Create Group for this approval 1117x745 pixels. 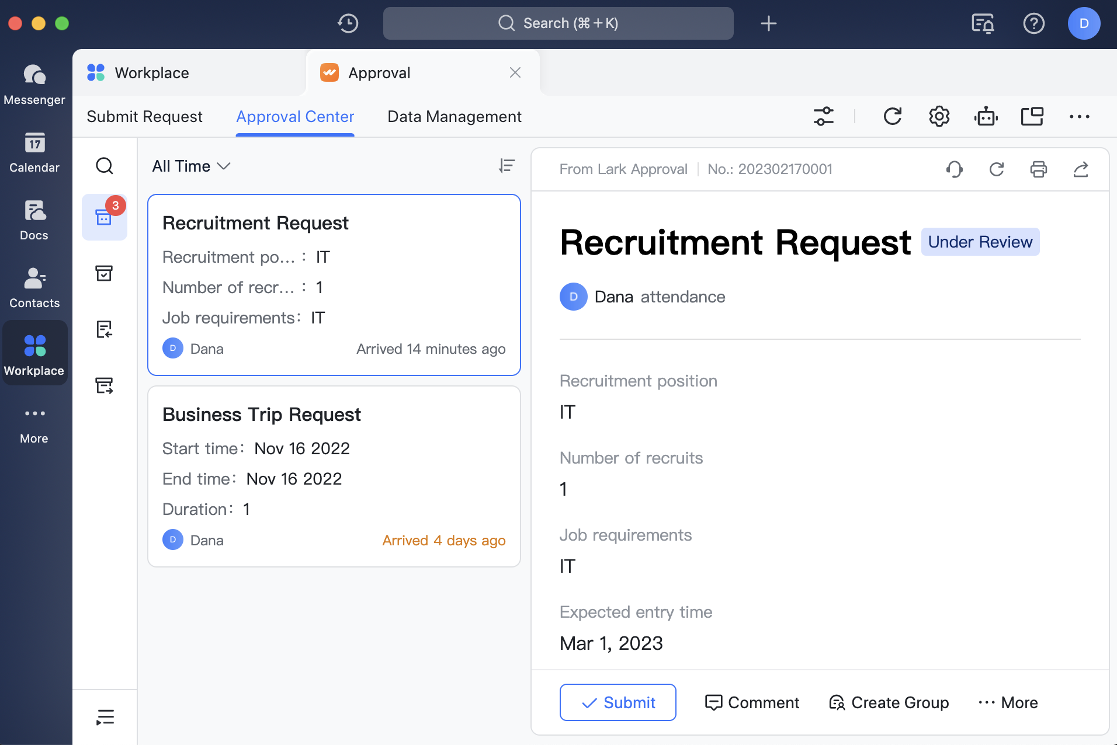pyautogui.click(x=888, y=702)
